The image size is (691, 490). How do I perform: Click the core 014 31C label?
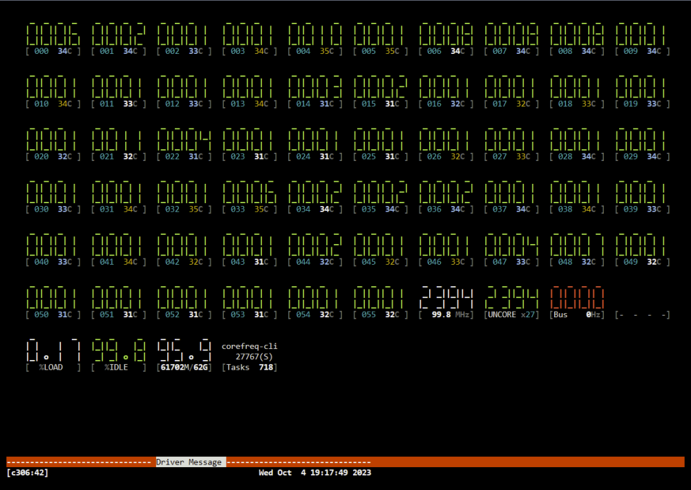(315, 104)
